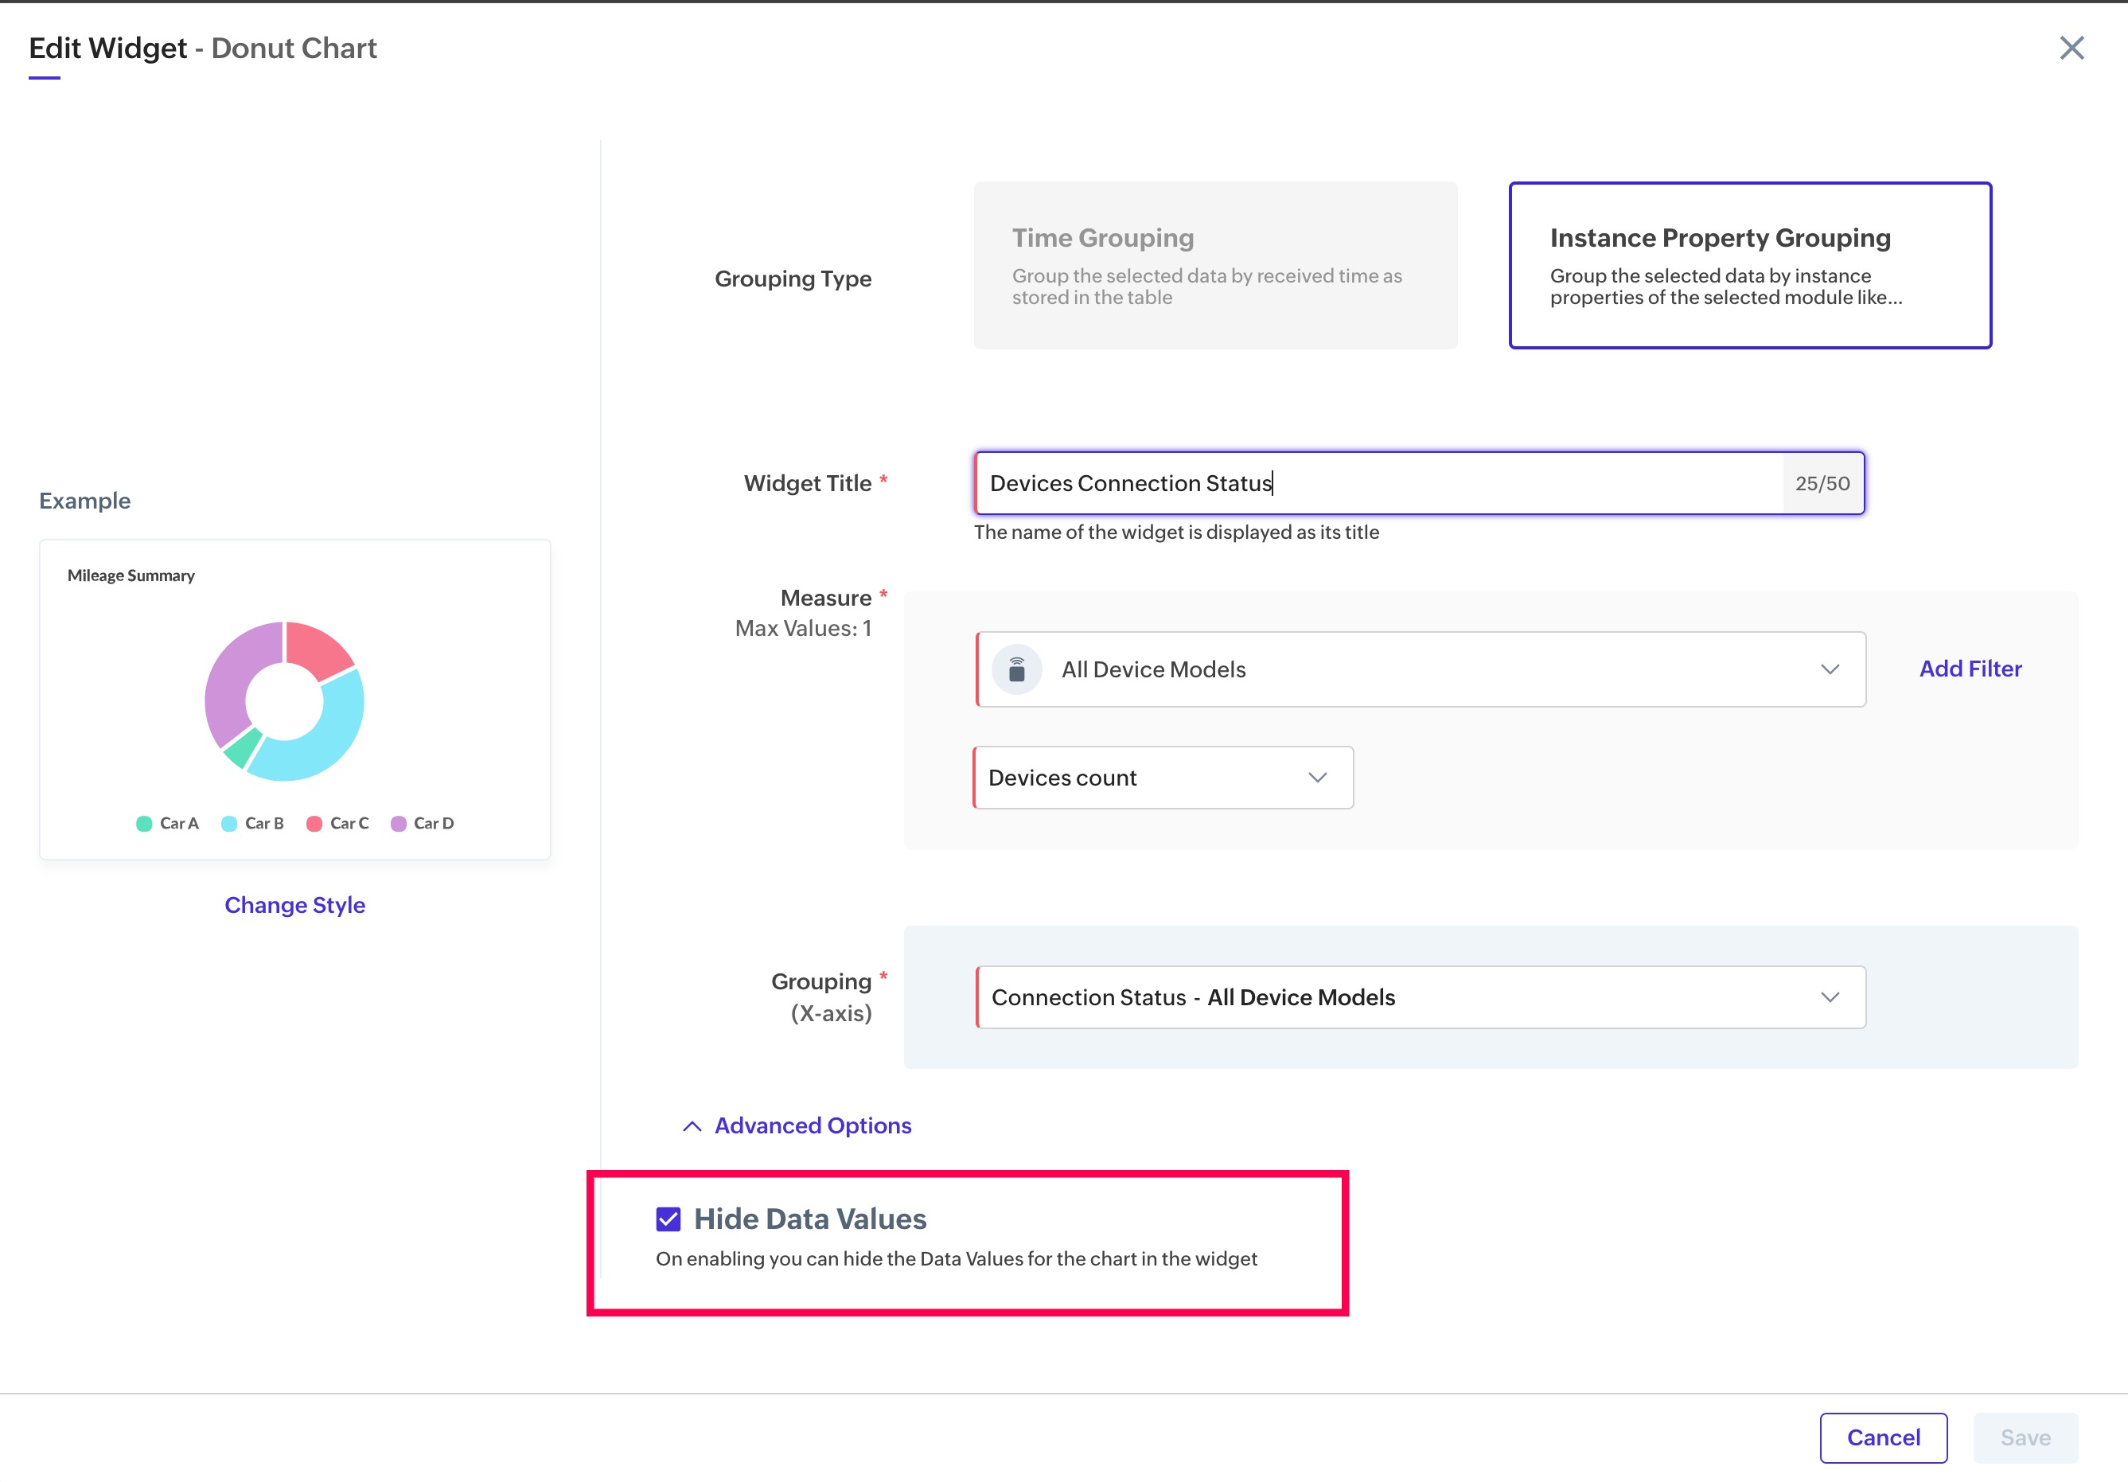The width and height of the screenshot is (2128, 1482).
Task: Click the Car C legend marker
Action: [314, 823]
